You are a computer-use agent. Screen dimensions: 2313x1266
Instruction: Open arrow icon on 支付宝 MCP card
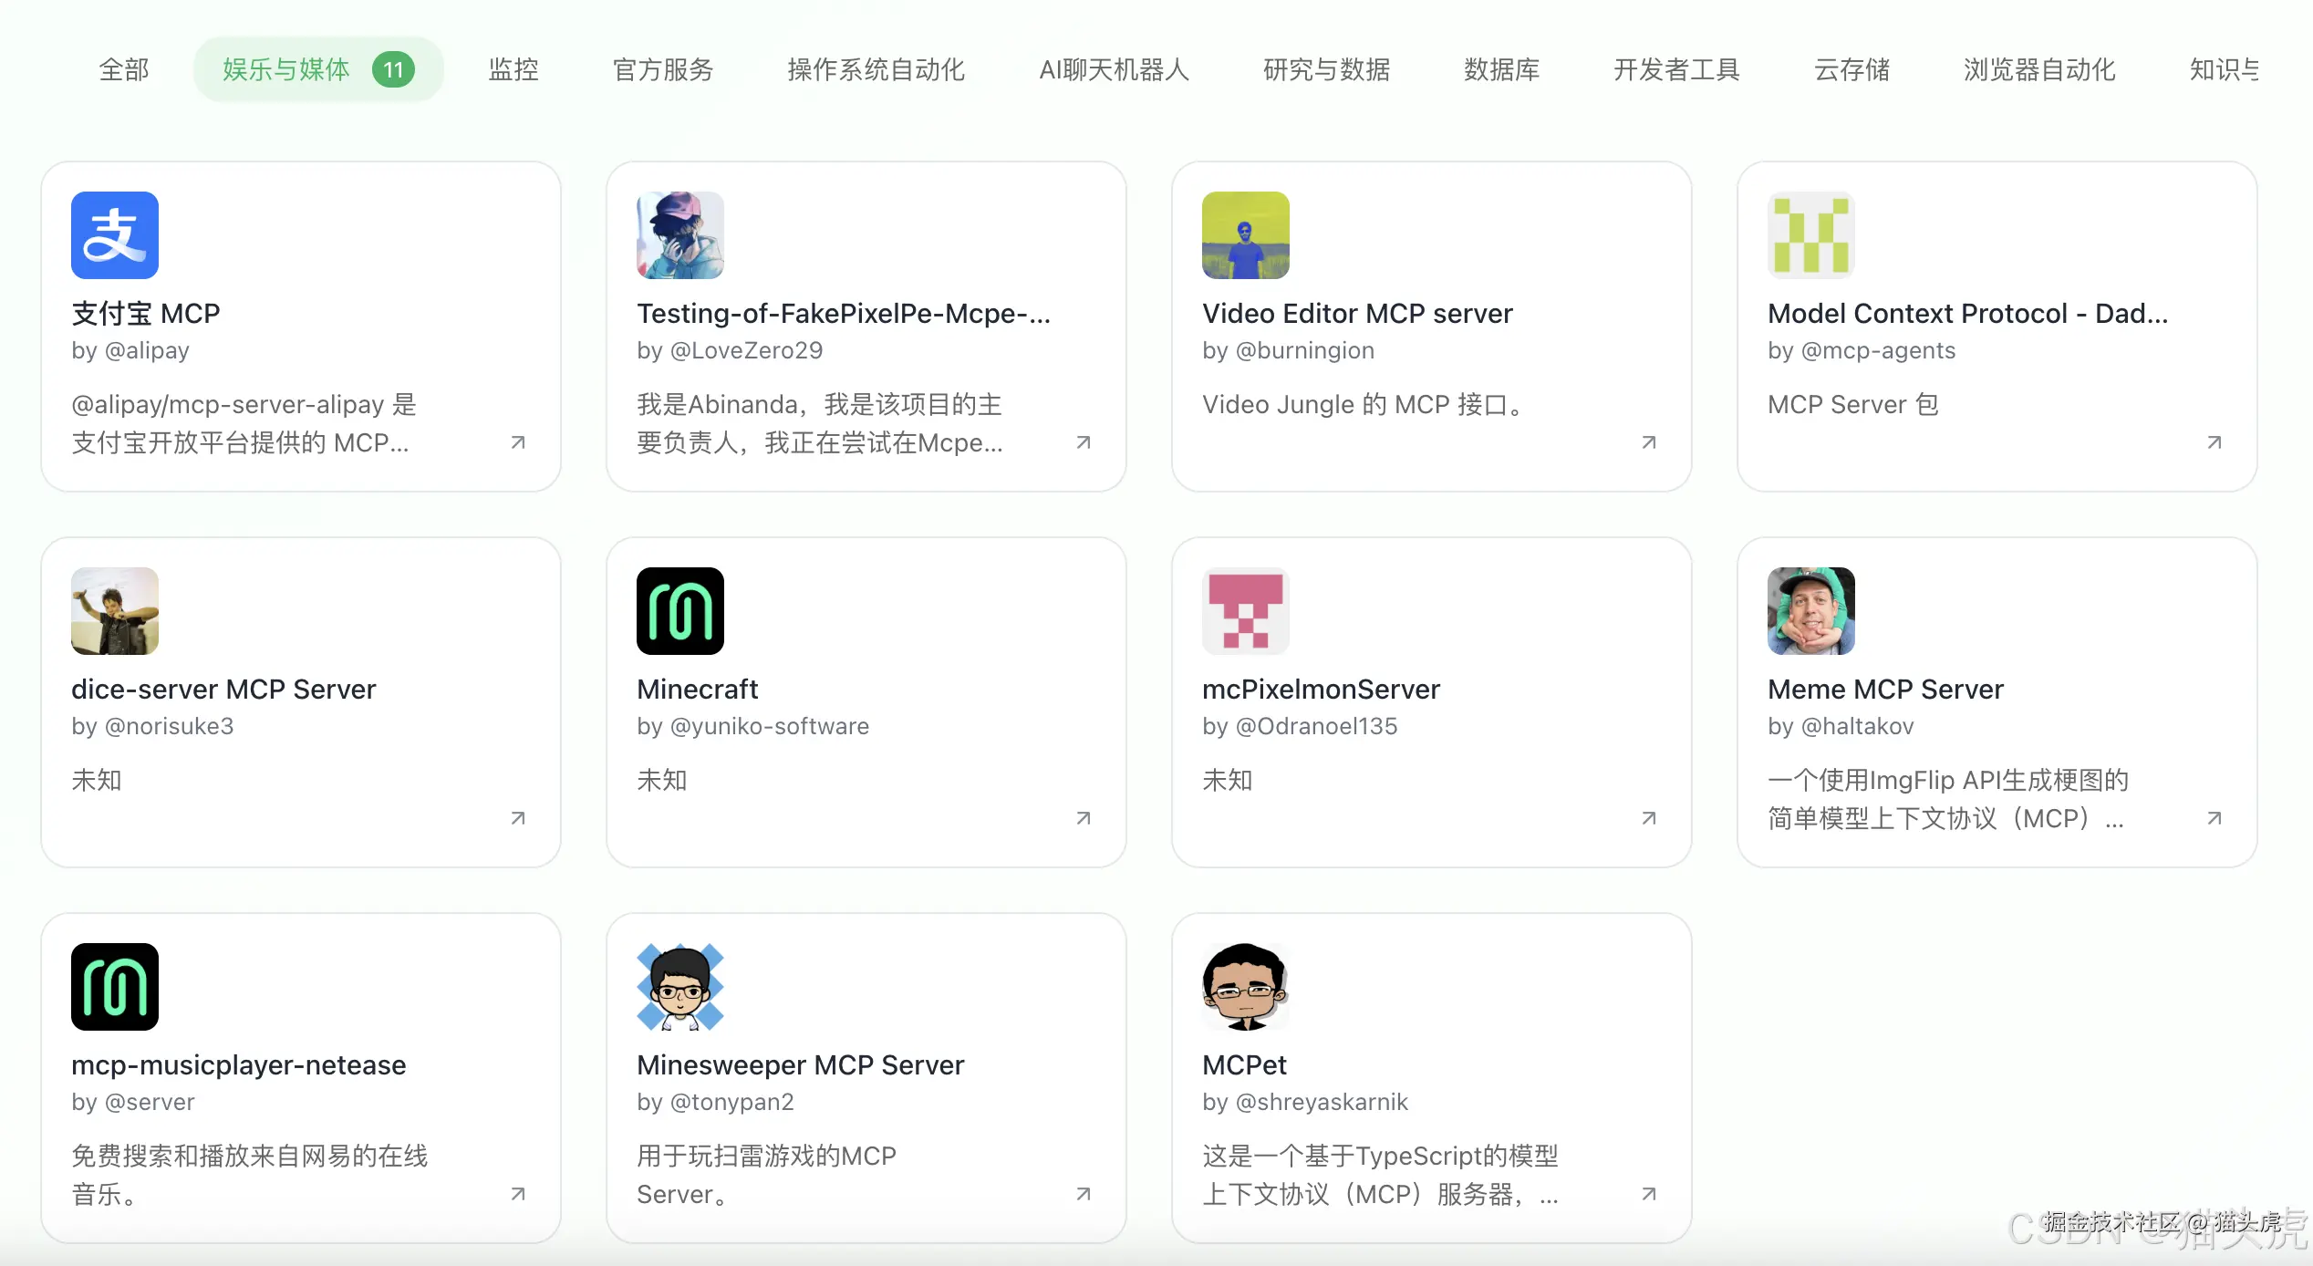click(518, 442)
